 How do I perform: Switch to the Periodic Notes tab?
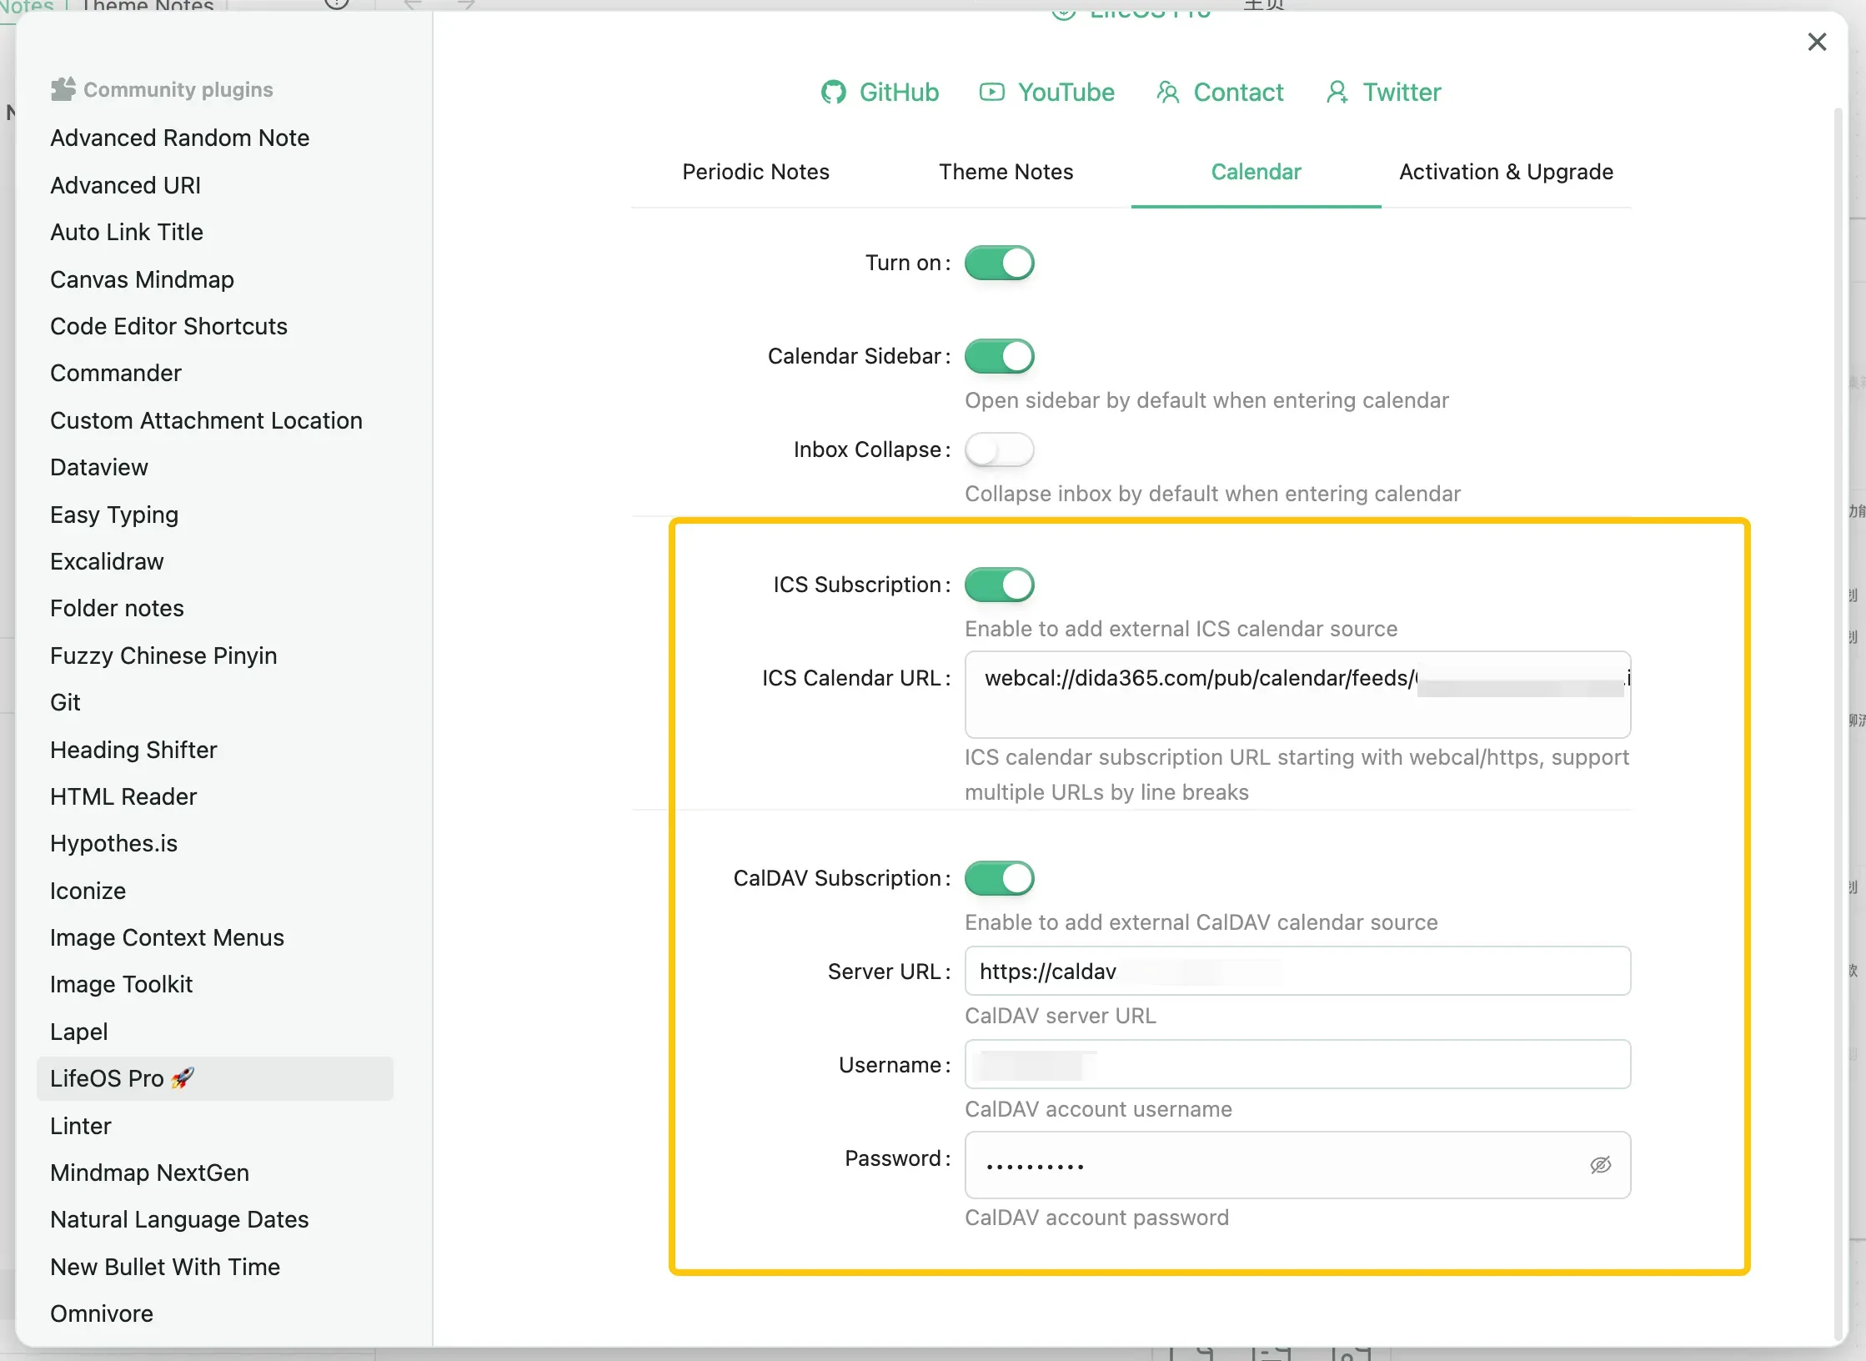[755, 172]
